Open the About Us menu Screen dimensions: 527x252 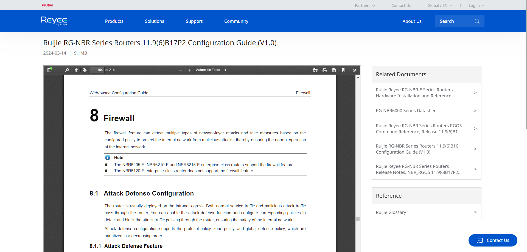tap(412, 21)
